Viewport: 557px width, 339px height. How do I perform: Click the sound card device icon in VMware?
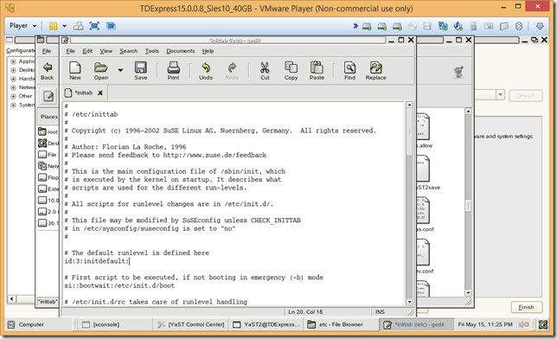(458, 26)
